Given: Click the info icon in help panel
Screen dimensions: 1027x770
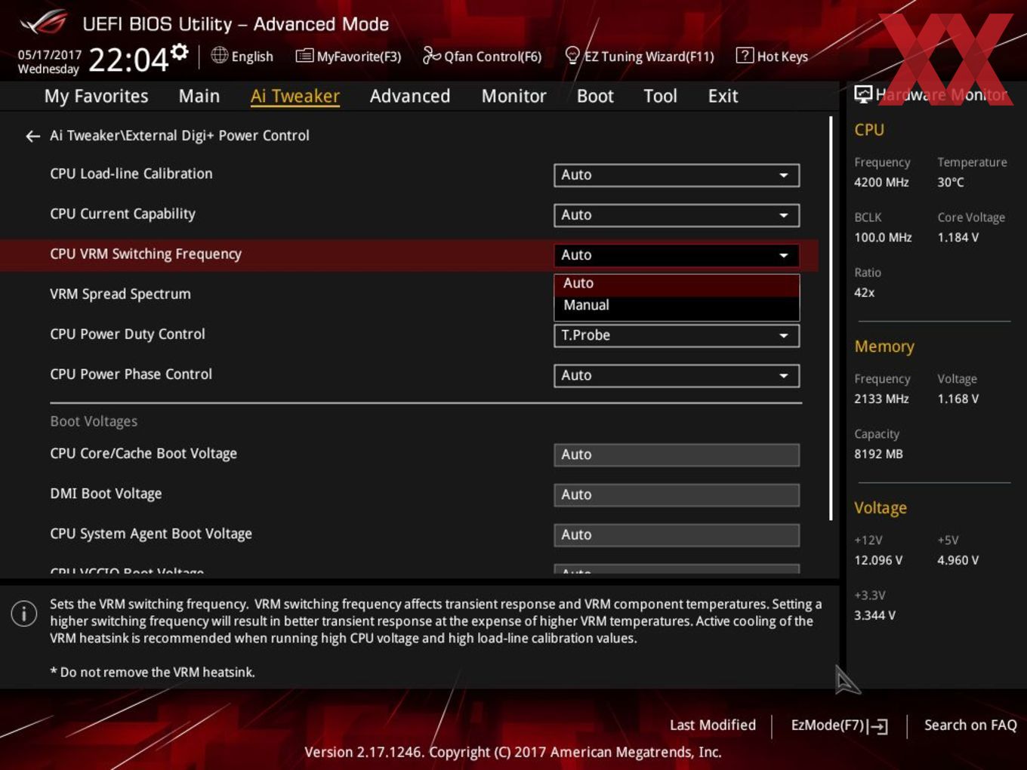Looking at the screenshot, I should coord(24,613).
